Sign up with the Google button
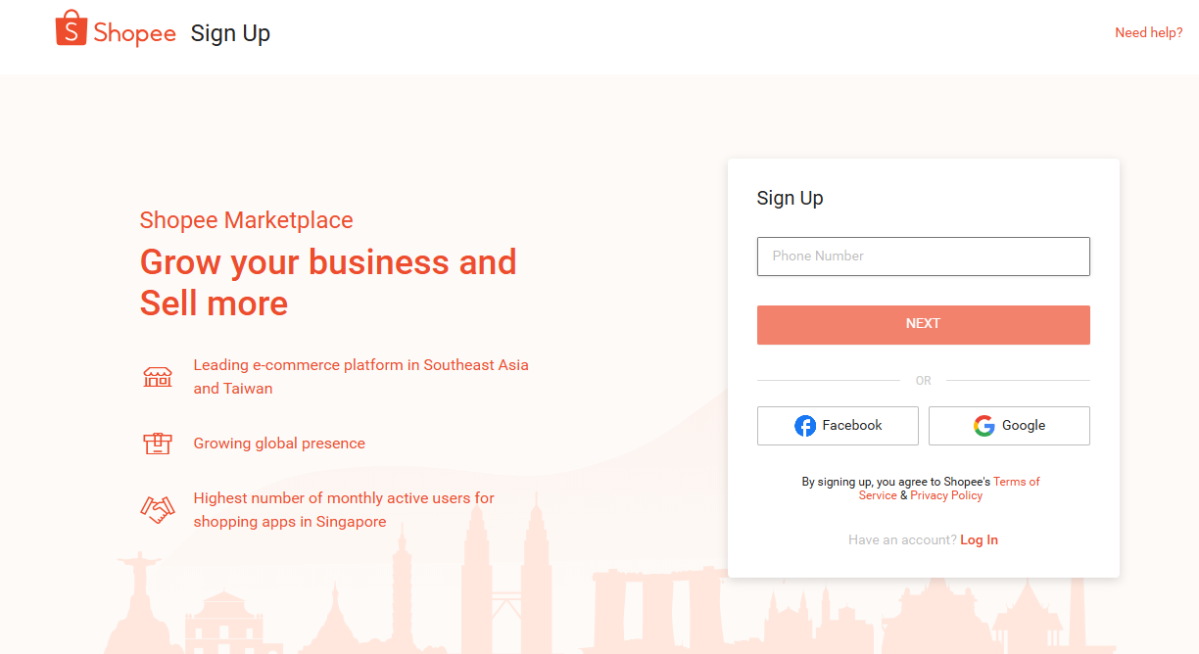 click(1009, 426)
